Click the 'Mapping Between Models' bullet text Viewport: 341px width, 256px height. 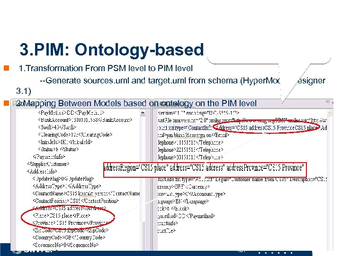tap(136, 103)
